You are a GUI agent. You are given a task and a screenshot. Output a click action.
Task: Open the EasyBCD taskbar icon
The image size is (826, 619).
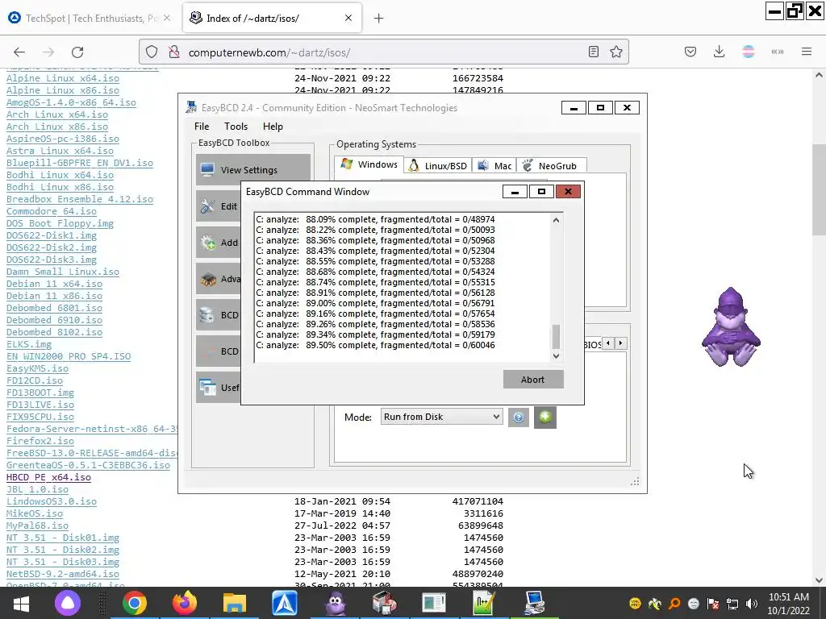click(x=534, y=603)
